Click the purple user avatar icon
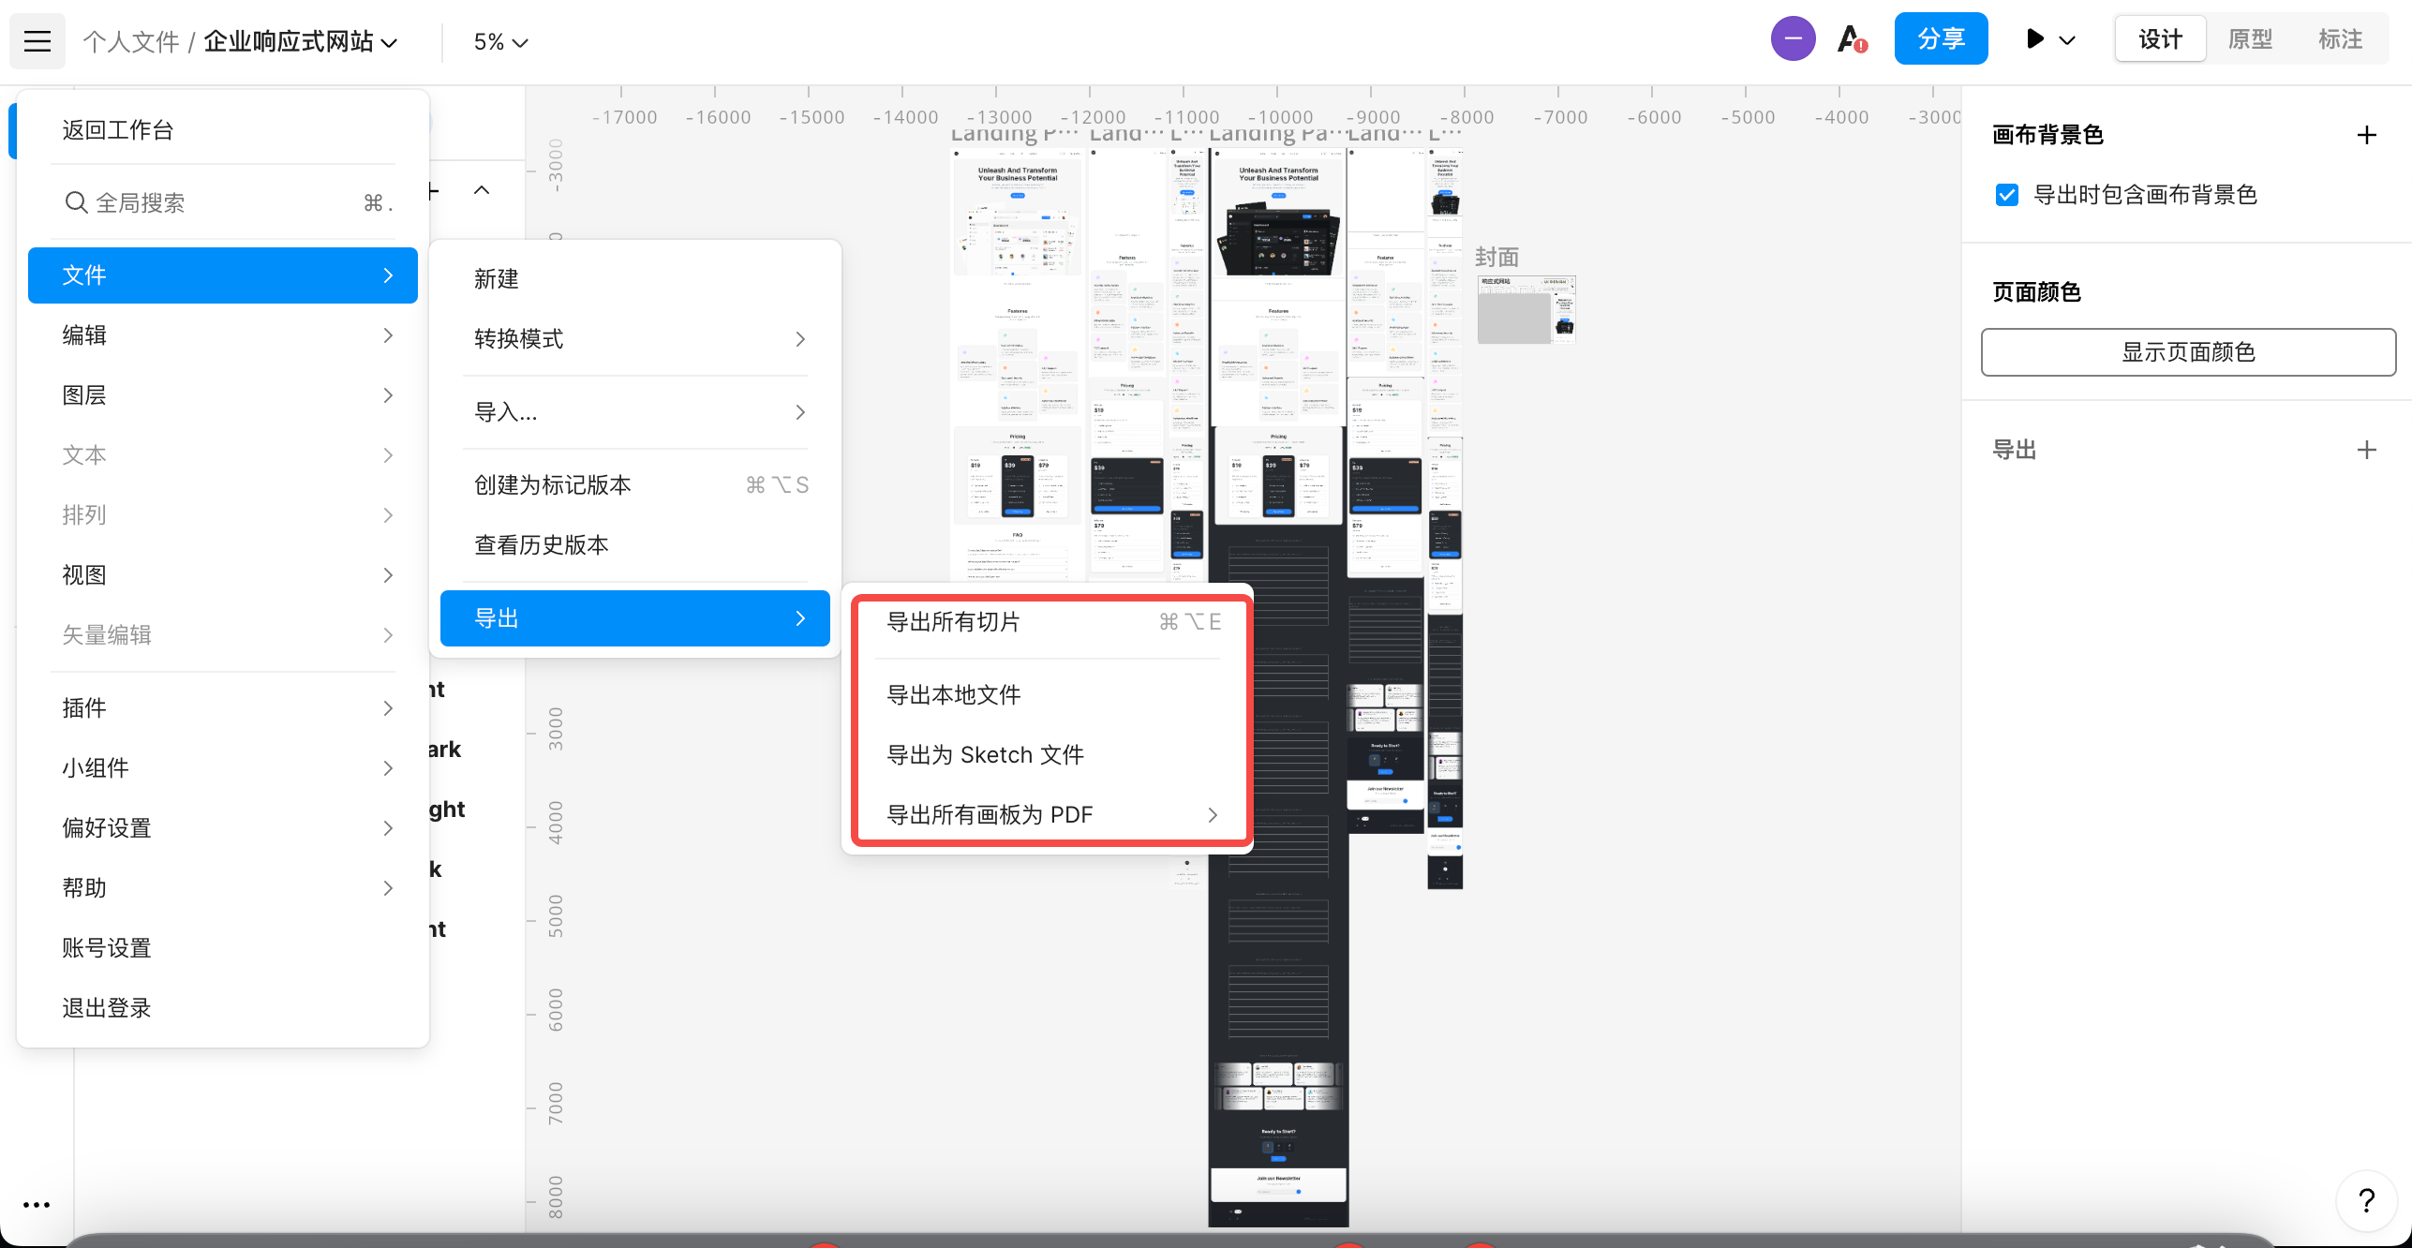This screenshot has height=1248, width=2412. [1793, 39]
